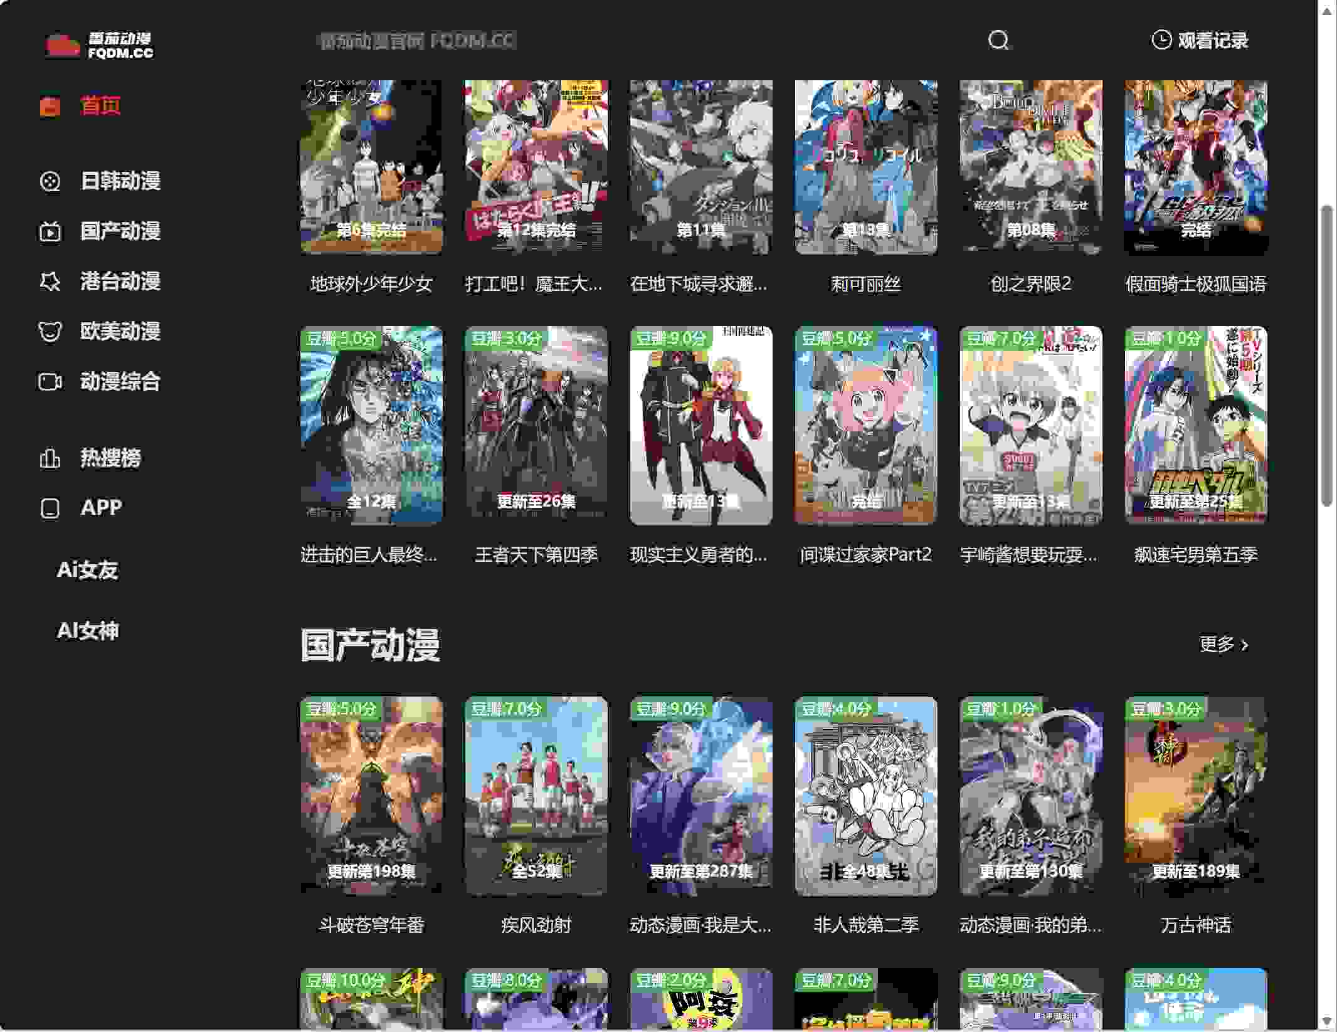The width and height of the screenshot is (1337, 1032).
Task: Open the 打工吧！魔王大… poster
Action: point(536,167)
